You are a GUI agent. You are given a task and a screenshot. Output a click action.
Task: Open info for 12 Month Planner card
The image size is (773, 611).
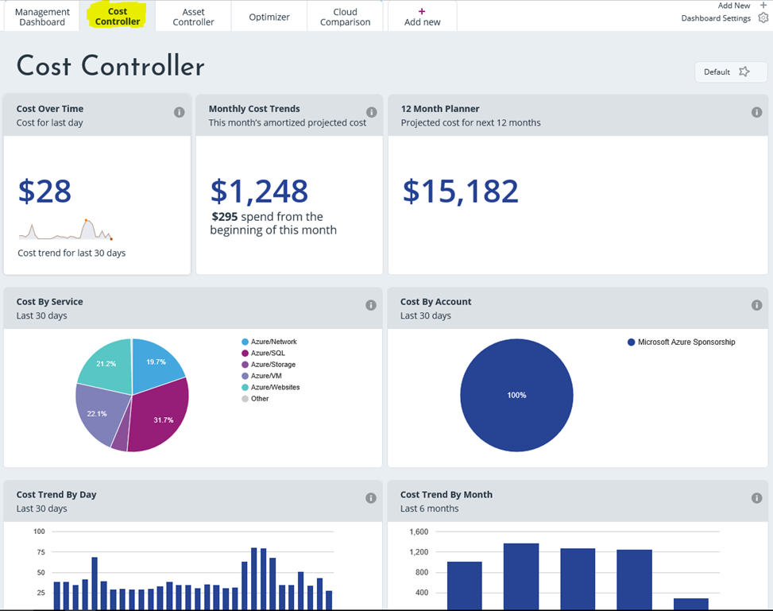[x=756, y=113]
